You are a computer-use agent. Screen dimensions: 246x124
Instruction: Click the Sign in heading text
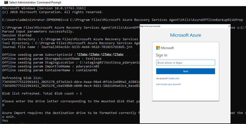point(162,55)
